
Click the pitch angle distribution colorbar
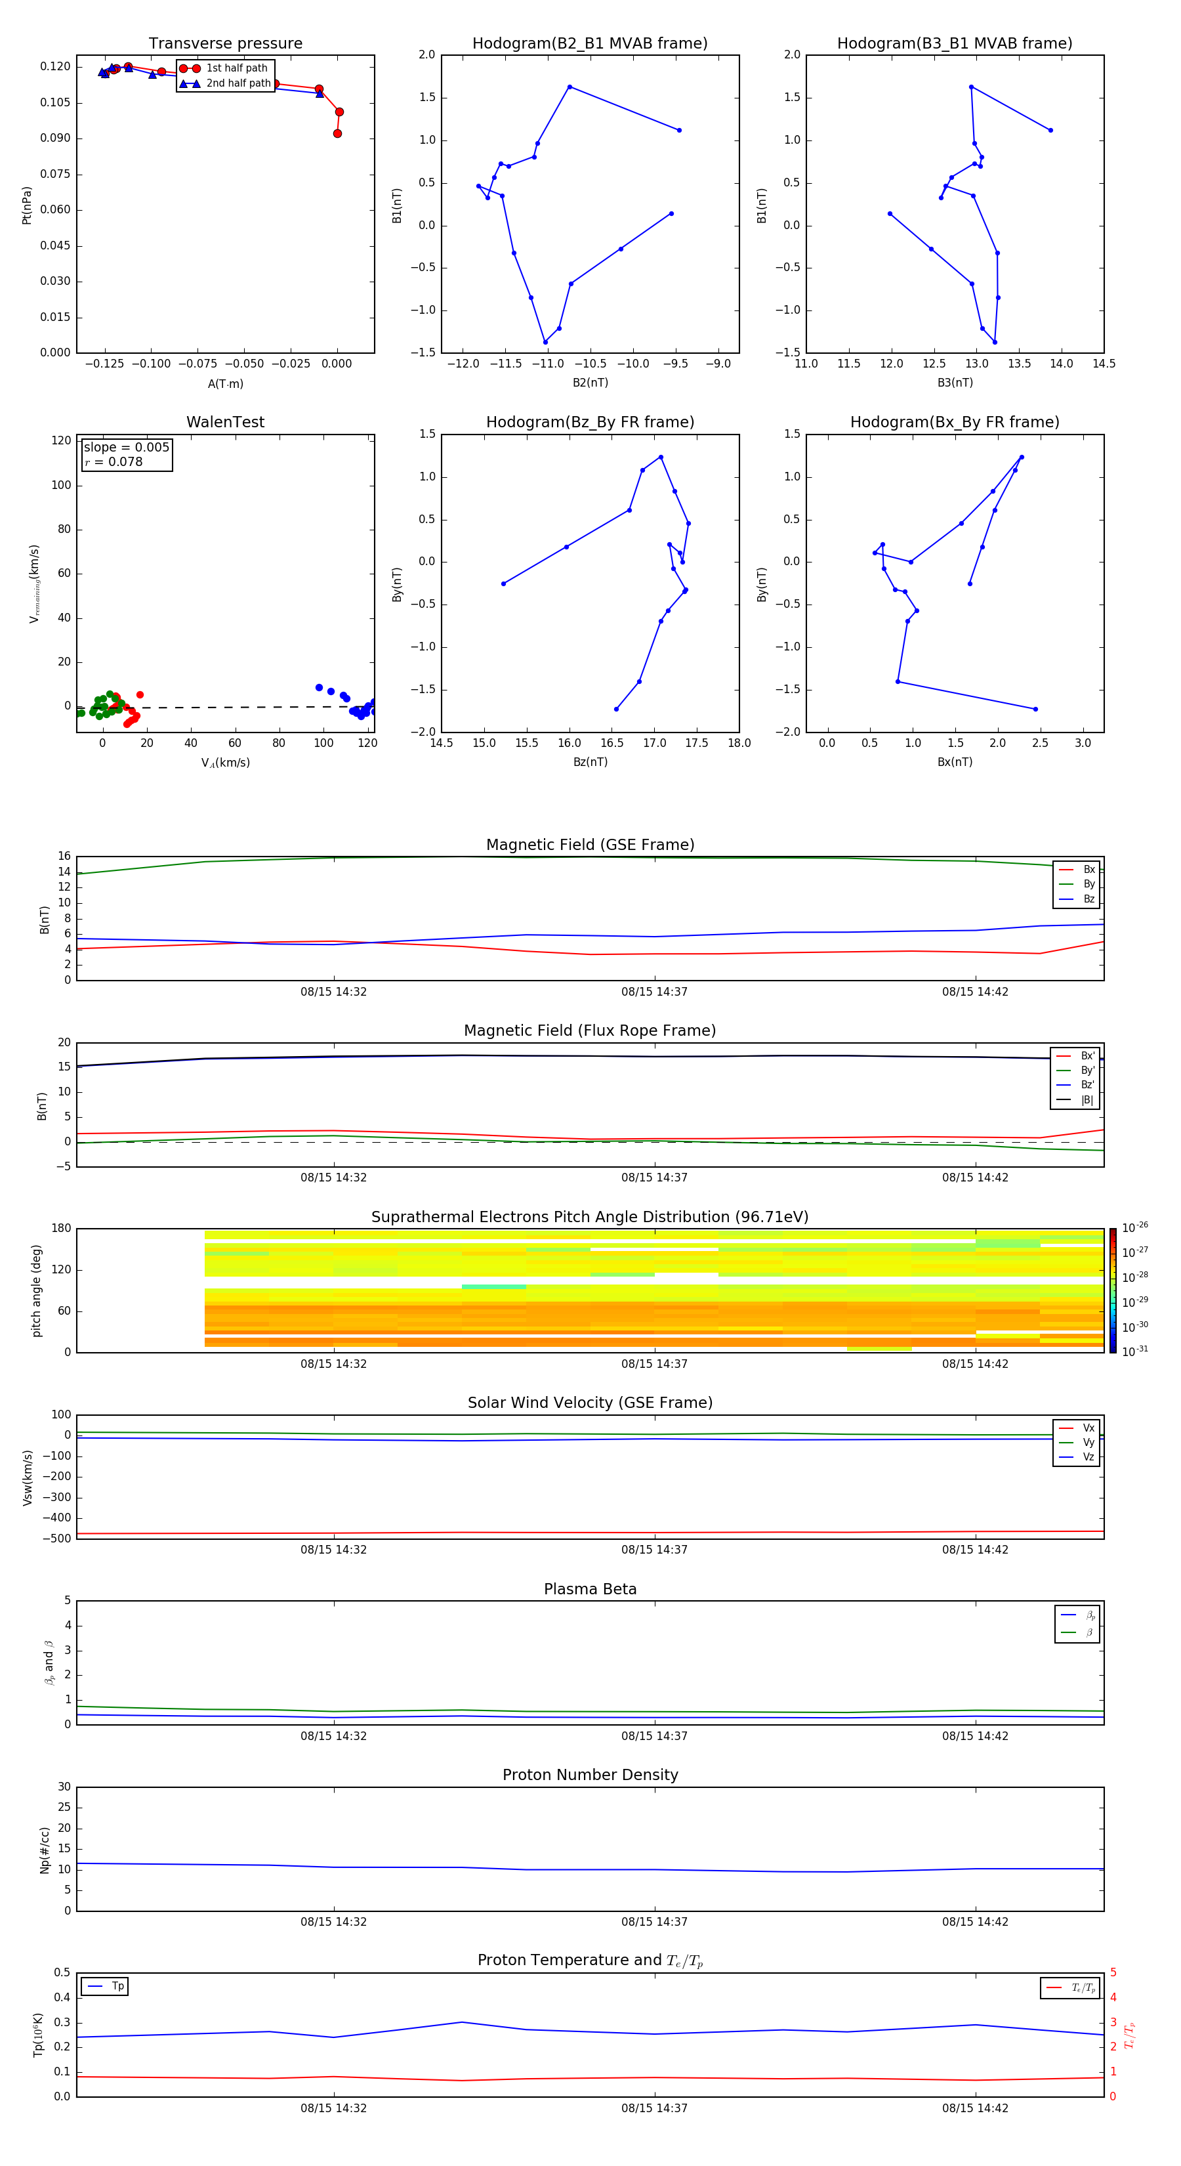pos(1113,1290)
